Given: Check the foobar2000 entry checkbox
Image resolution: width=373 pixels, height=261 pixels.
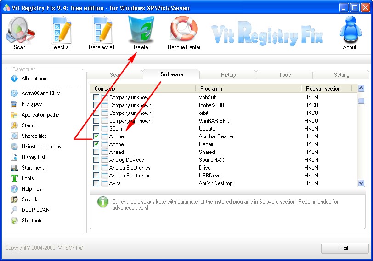Looking at the screenshot, I should (x=96, y=105).
